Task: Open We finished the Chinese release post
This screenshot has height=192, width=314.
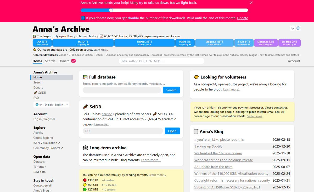Action: [218, 153]
